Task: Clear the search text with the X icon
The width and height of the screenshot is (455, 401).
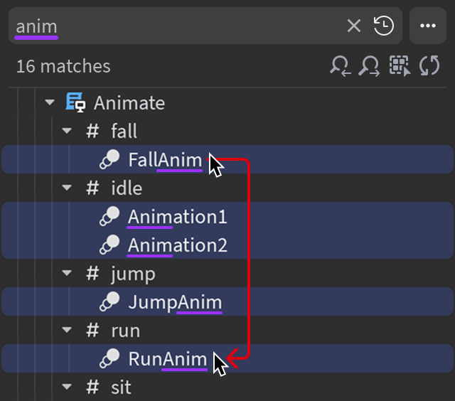Action: click(x=354, y=26)
